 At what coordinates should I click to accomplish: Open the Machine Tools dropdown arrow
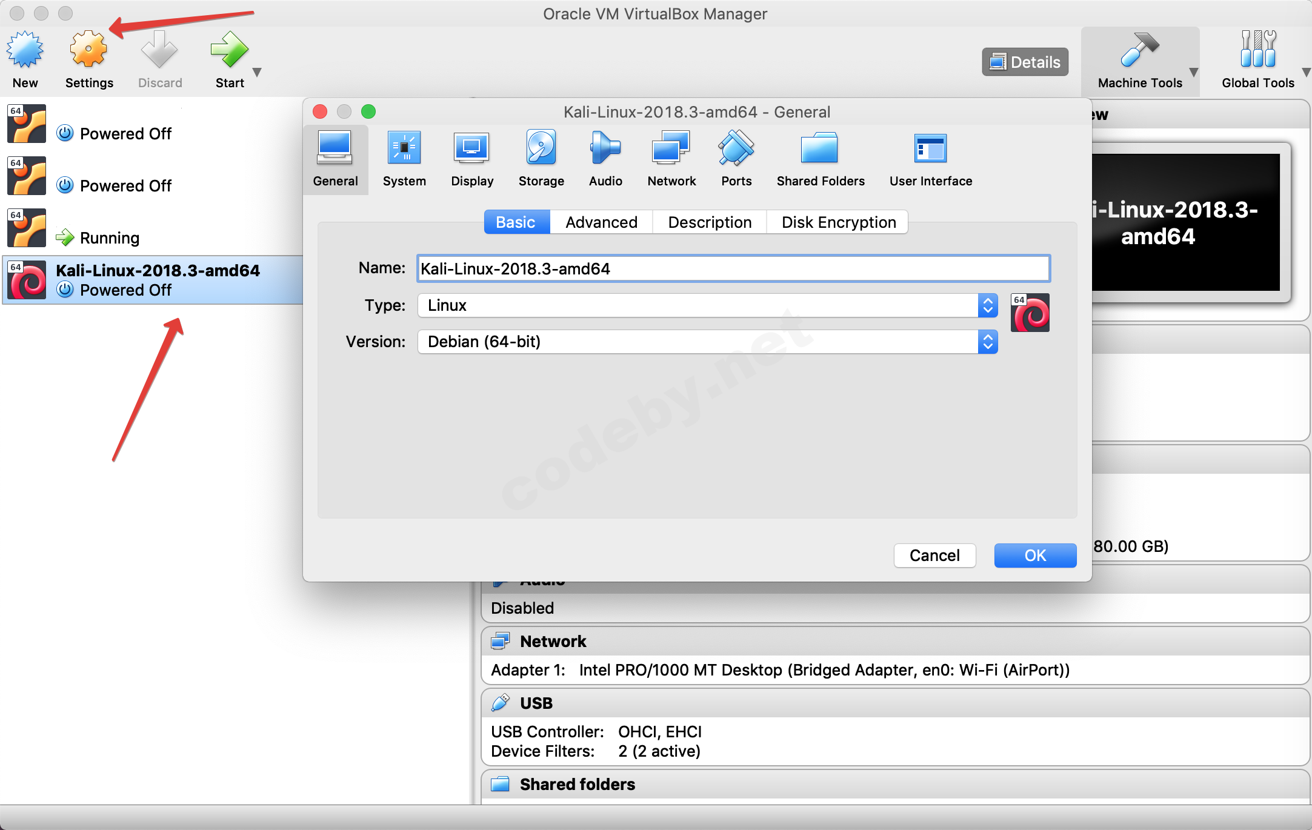click(1193, 73)
